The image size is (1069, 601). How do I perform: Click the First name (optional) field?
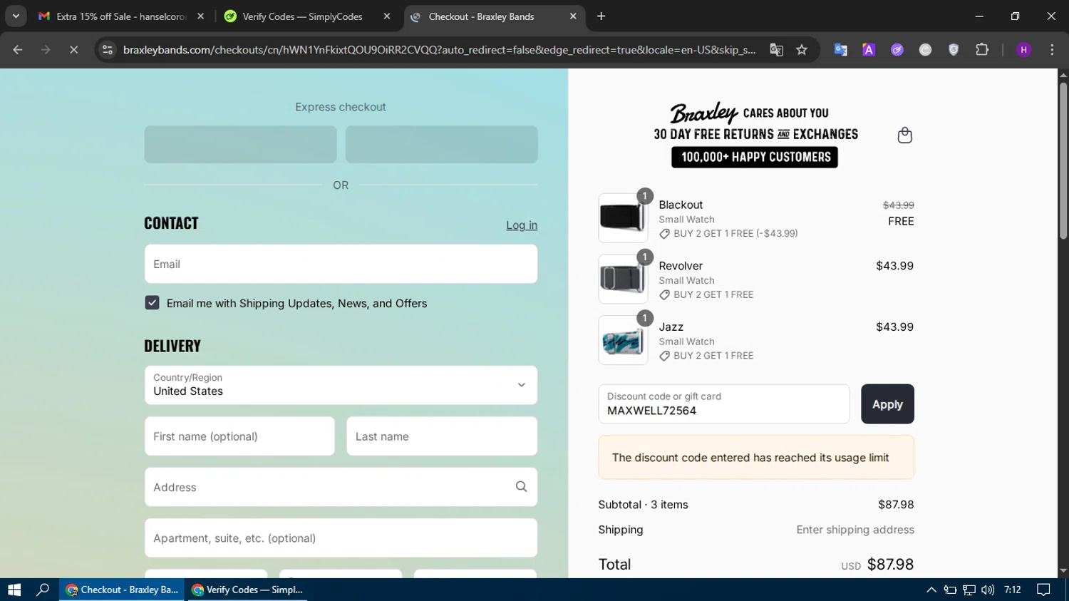pos(239,436)
